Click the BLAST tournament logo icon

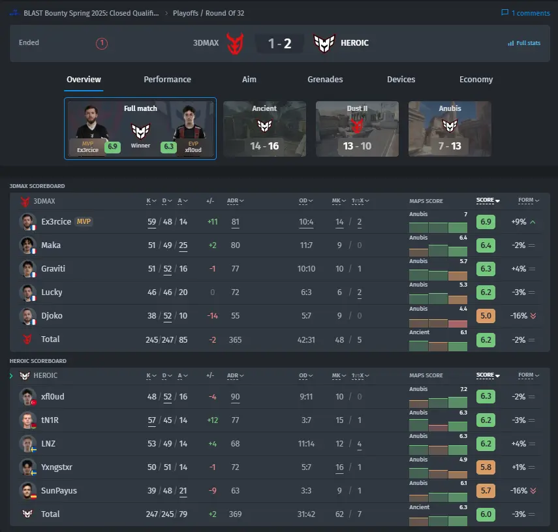14,13
